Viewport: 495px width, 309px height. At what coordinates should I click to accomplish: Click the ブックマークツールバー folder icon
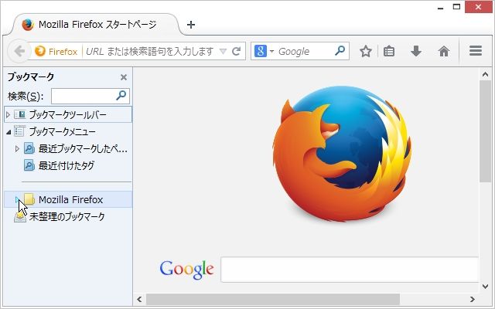[19, 114]
